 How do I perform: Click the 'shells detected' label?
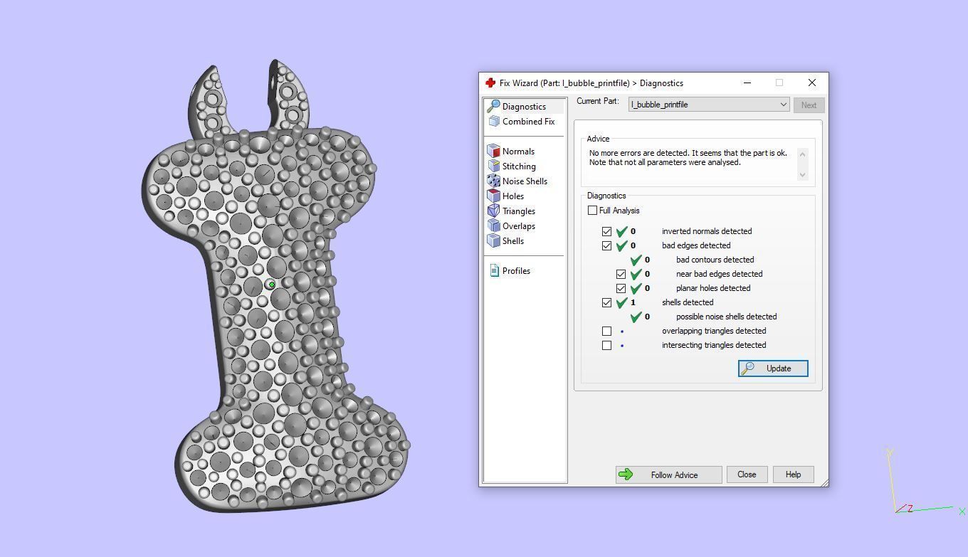688,302
